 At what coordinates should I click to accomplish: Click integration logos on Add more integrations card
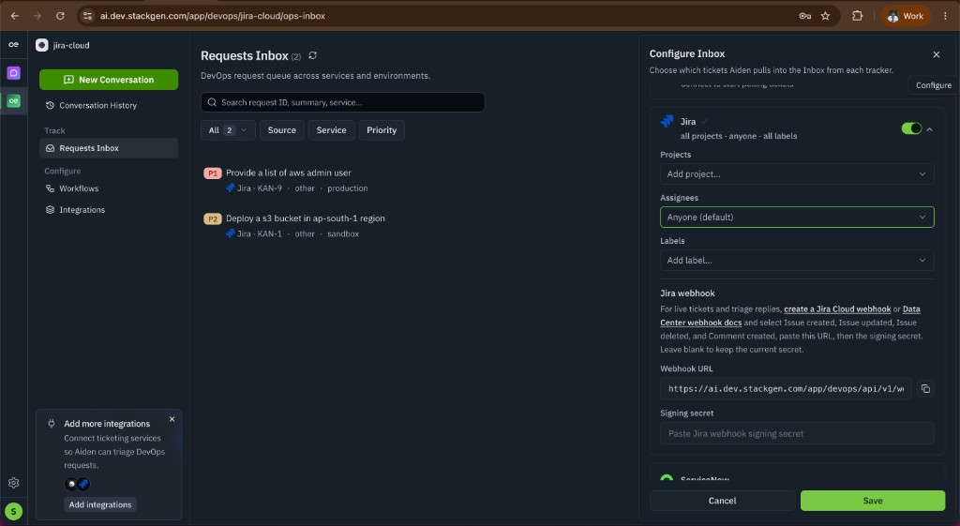point(77,484)
